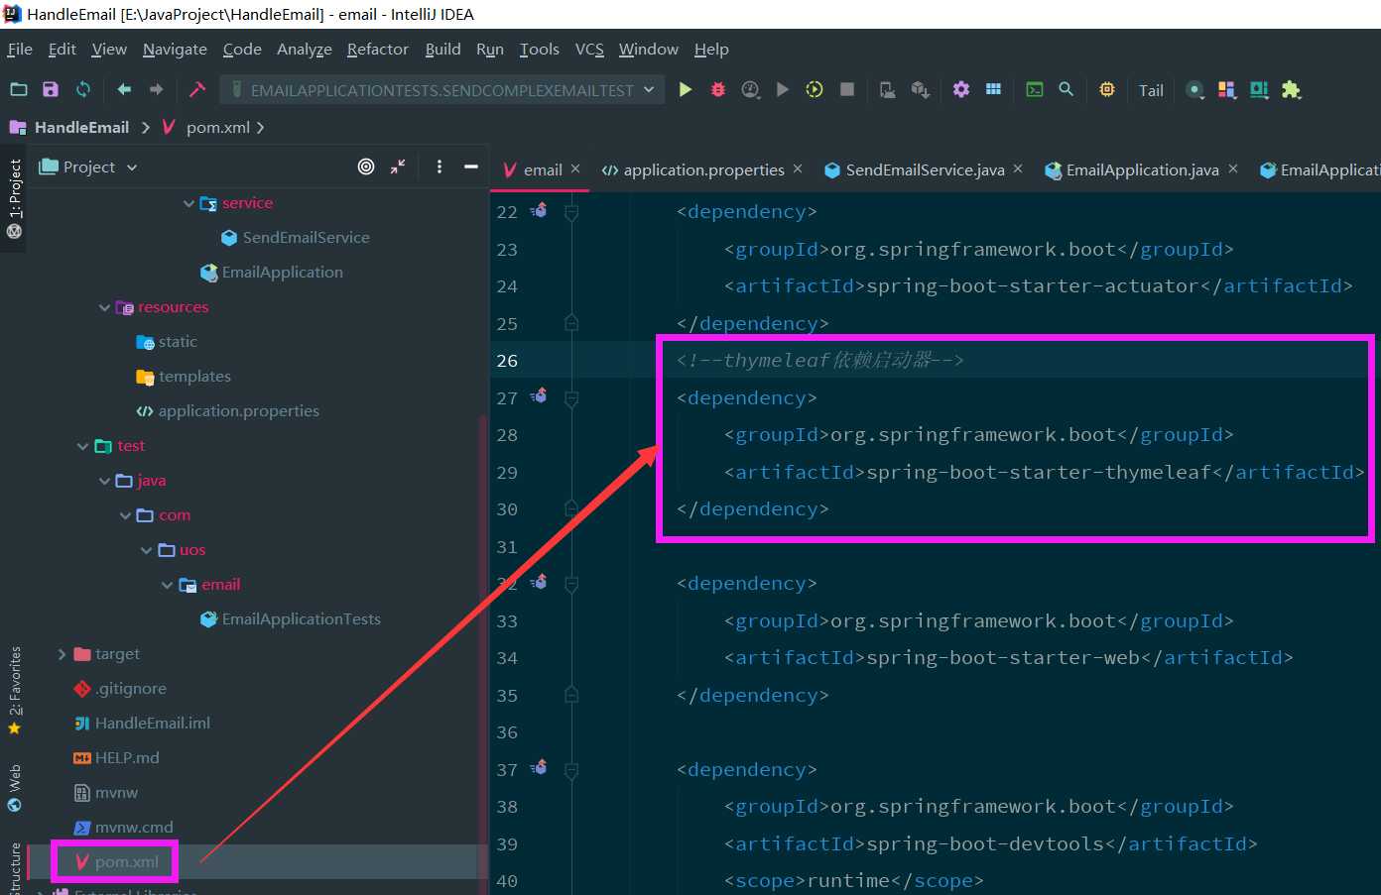This screenshot has width=1381, height=895.
Task: Click pom.xml in the breadcrumb bar
Action: (x=218, y=127)
